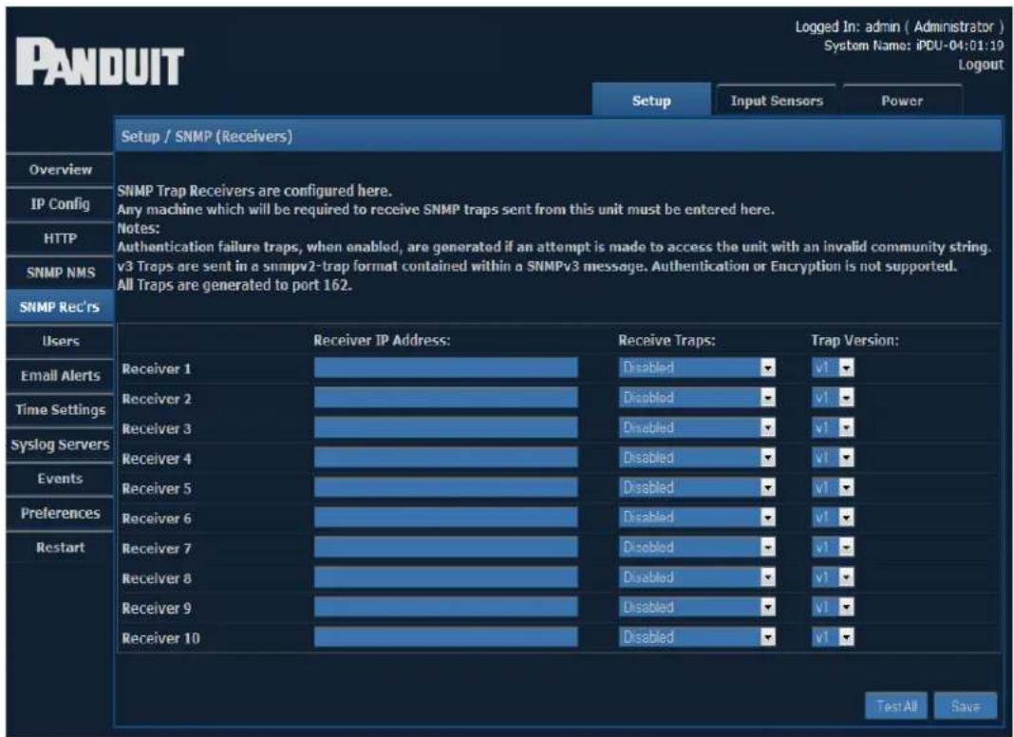Click the Receiver 6 IP address field
Viewport: 1014px width, 737px height.
[x=445, y=517]
